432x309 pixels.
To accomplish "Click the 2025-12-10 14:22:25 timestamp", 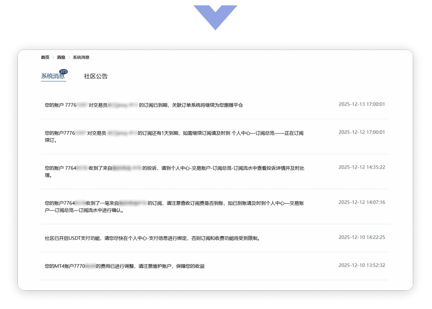I will click(x=361, y=237).
